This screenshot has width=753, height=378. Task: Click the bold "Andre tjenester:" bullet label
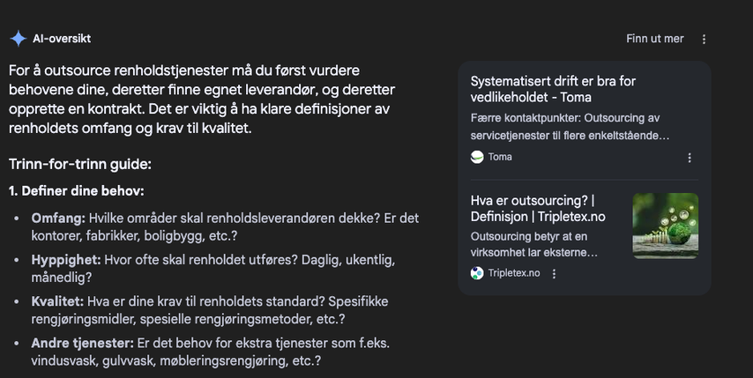pyautogui.click(x=82, y=343)
